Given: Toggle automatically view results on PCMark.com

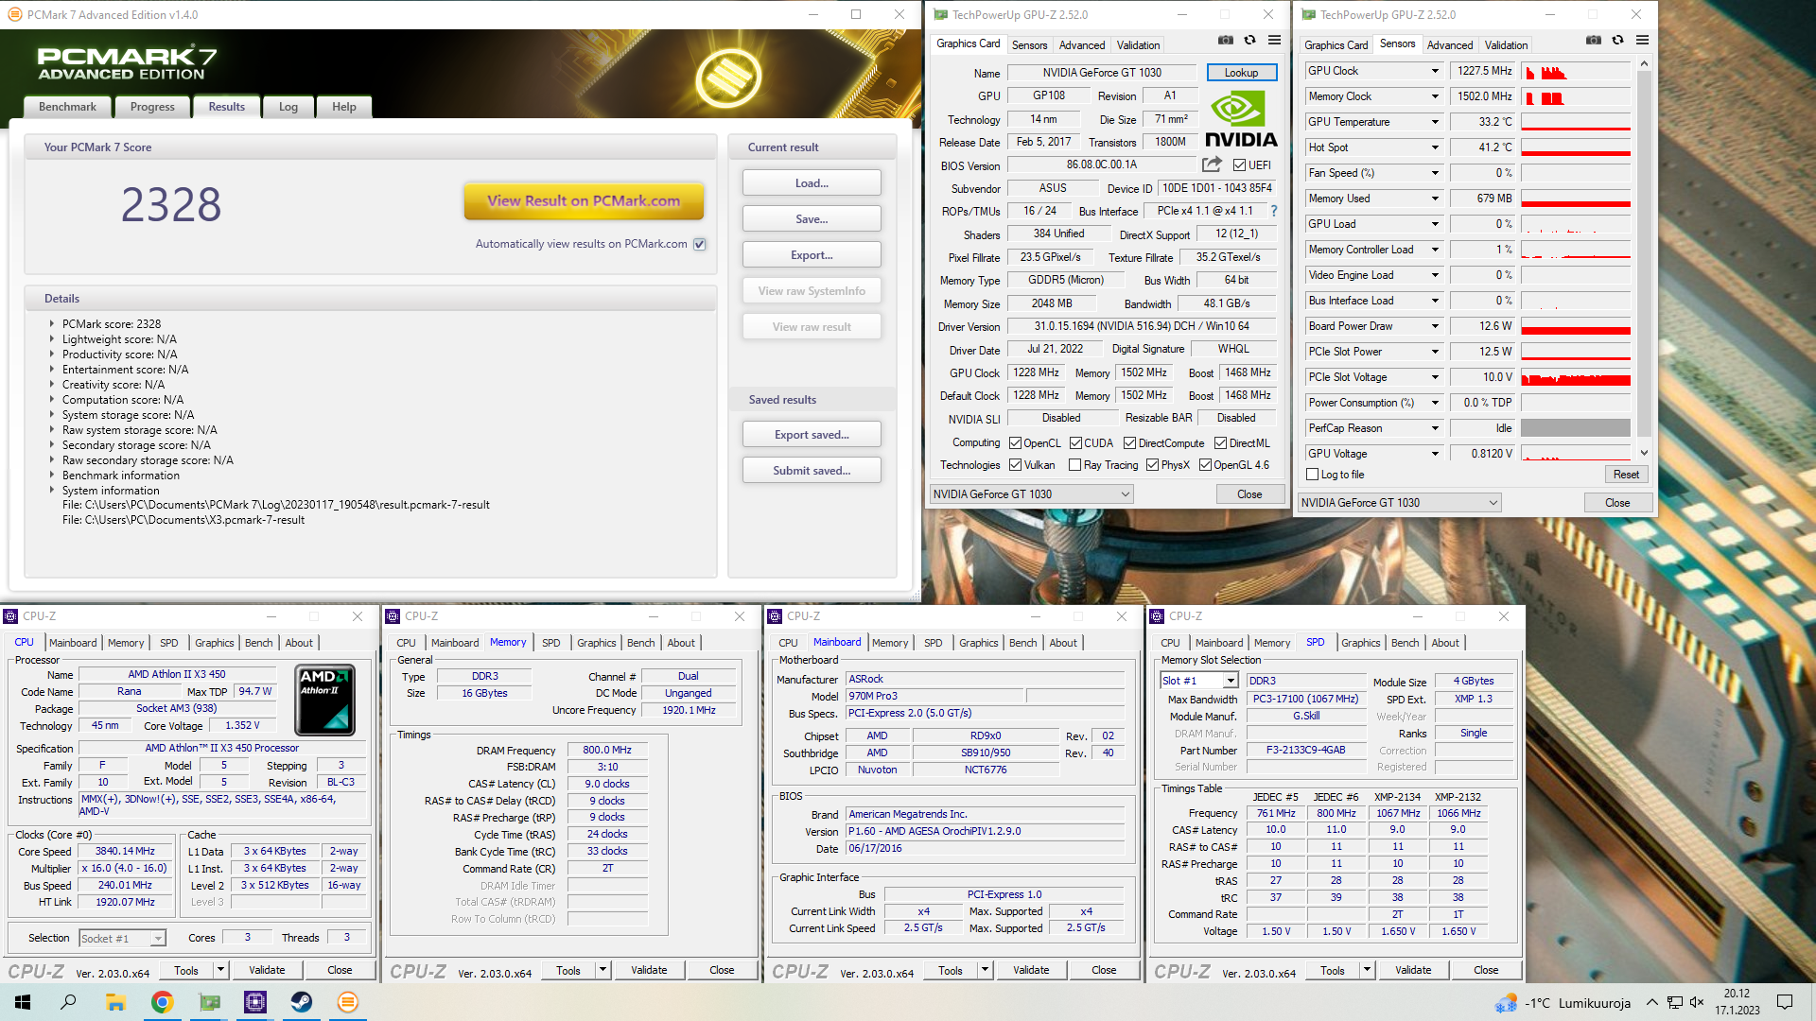Looking at the screenshot, I should [700, 244].
